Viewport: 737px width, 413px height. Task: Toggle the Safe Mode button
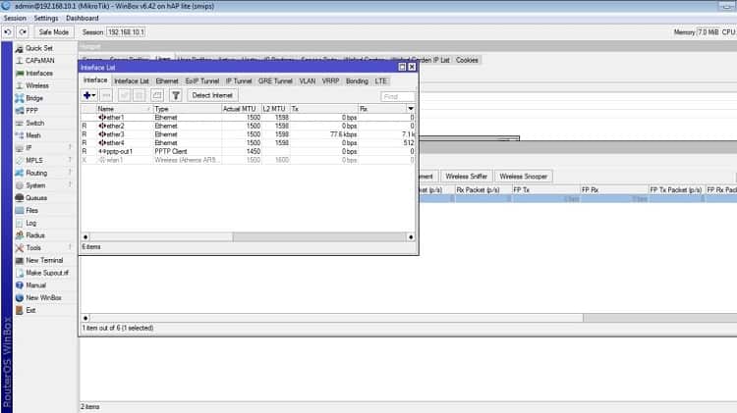pyautogui.click(x=54, y=32)
